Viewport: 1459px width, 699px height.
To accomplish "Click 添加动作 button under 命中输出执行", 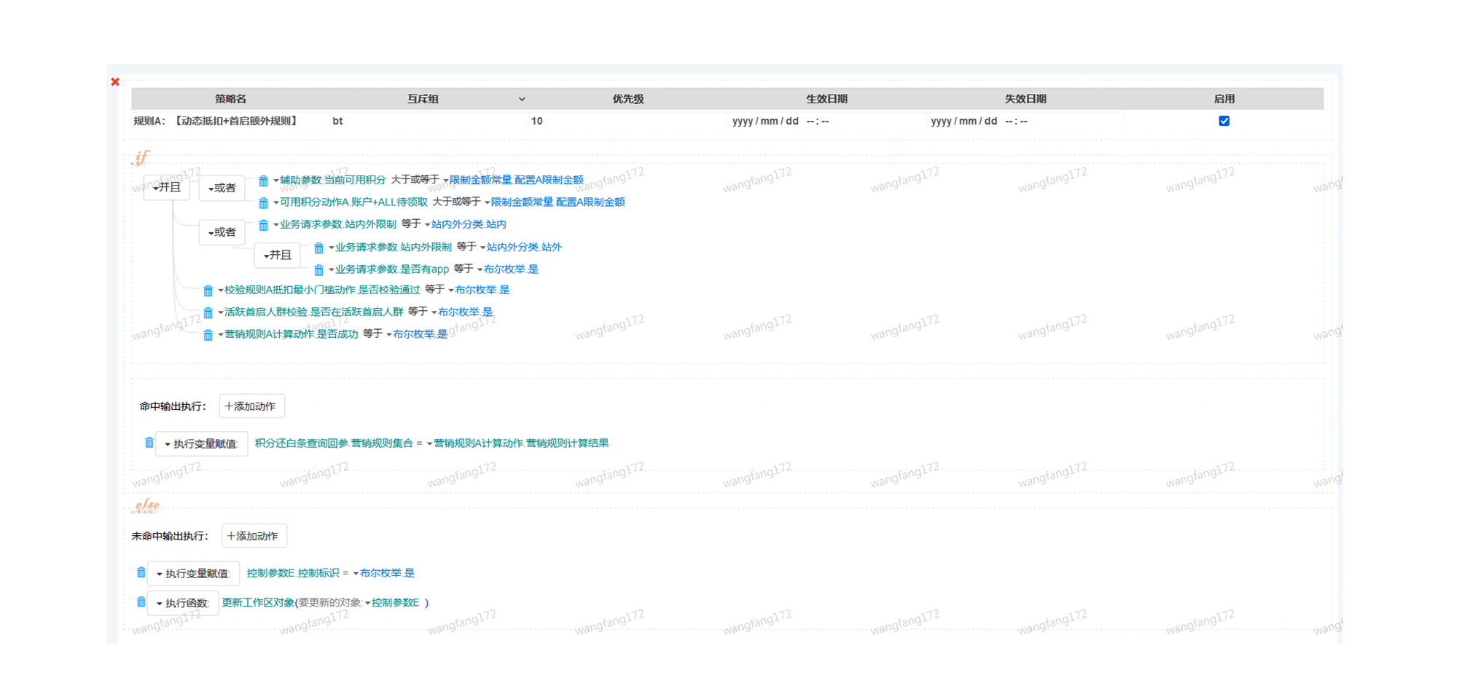I will [251, 406].
